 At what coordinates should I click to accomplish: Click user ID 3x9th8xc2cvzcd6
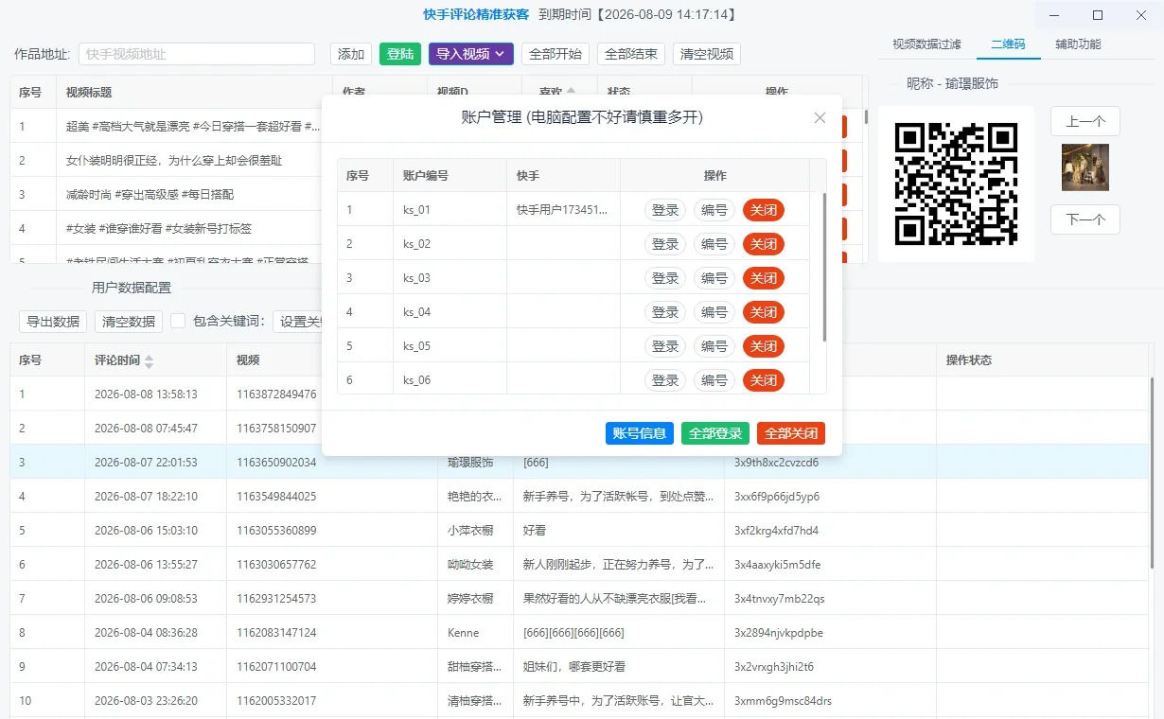(776, 463)
